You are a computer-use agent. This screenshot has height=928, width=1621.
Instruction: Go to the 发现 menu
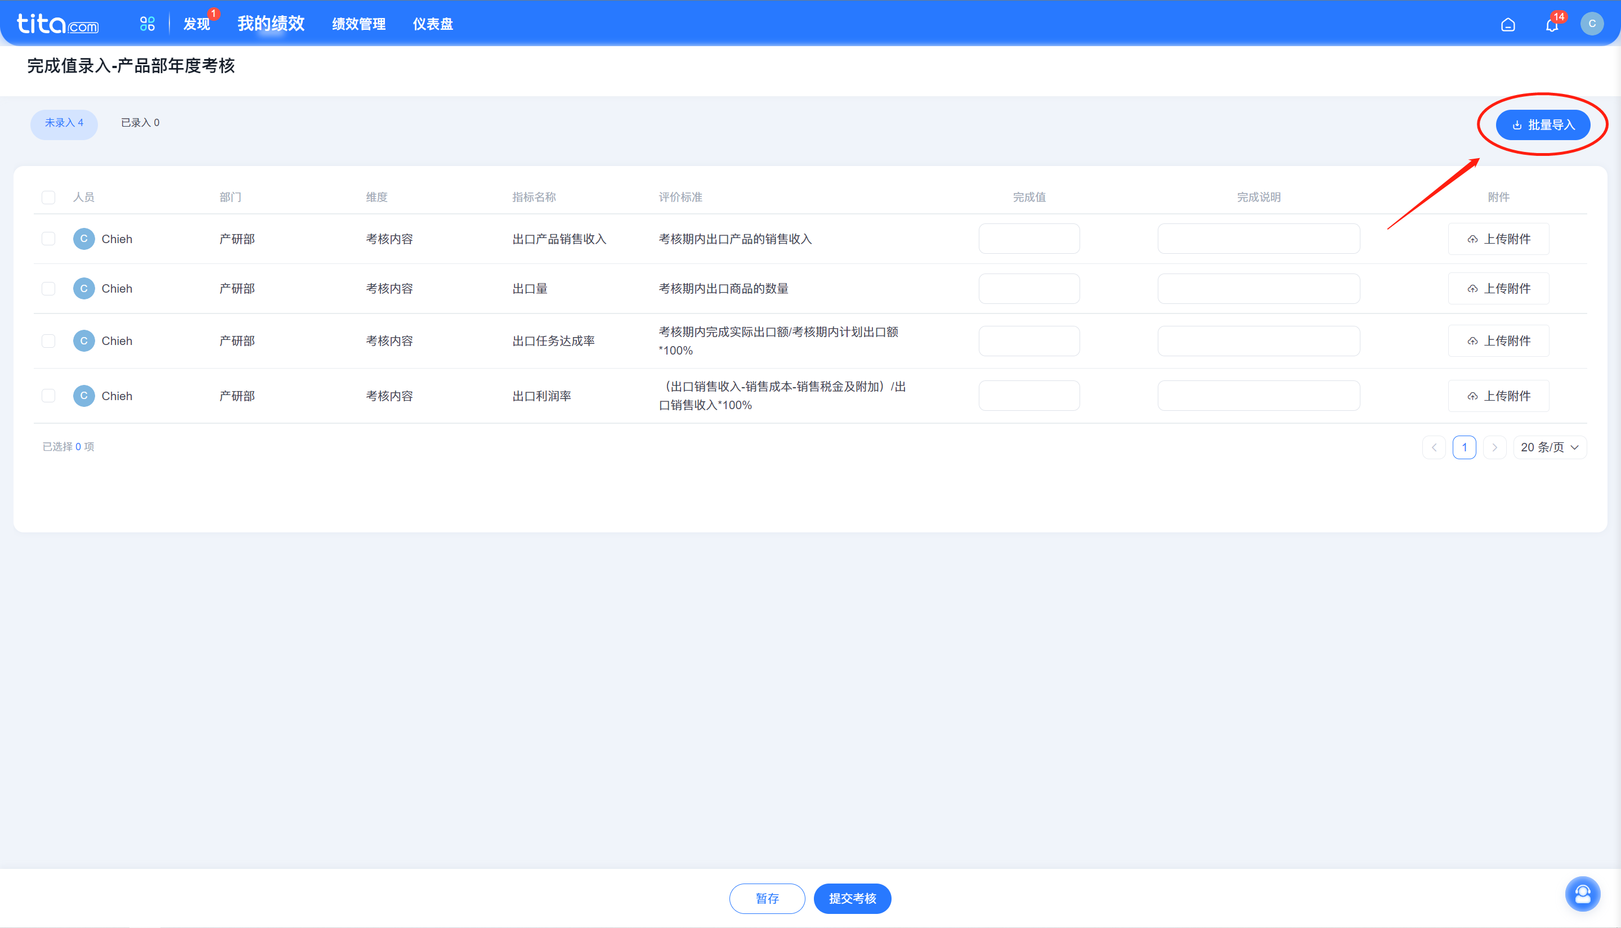tap(196, 24)
